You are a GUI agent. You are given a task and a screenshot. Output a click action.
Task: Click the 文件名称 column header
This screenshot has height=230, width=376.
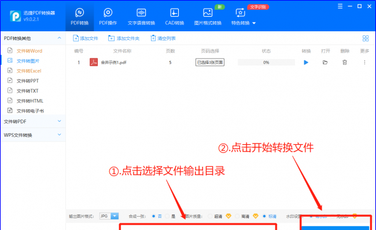(x=122, y=51)
